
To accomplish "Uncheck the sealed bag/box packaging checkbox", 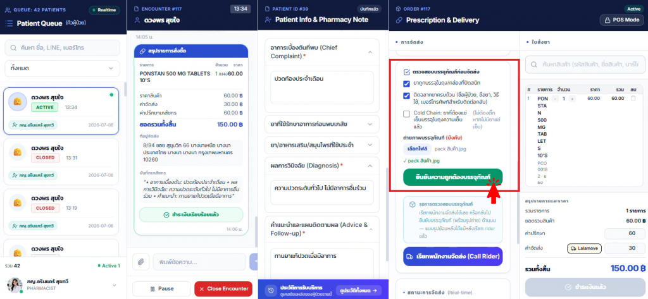I will coord(406,83).
